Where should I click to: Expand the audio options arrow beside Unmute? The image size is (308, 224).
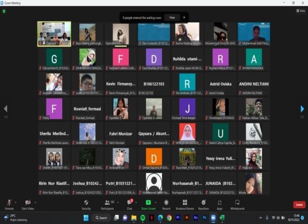click(x=16, y=202)
